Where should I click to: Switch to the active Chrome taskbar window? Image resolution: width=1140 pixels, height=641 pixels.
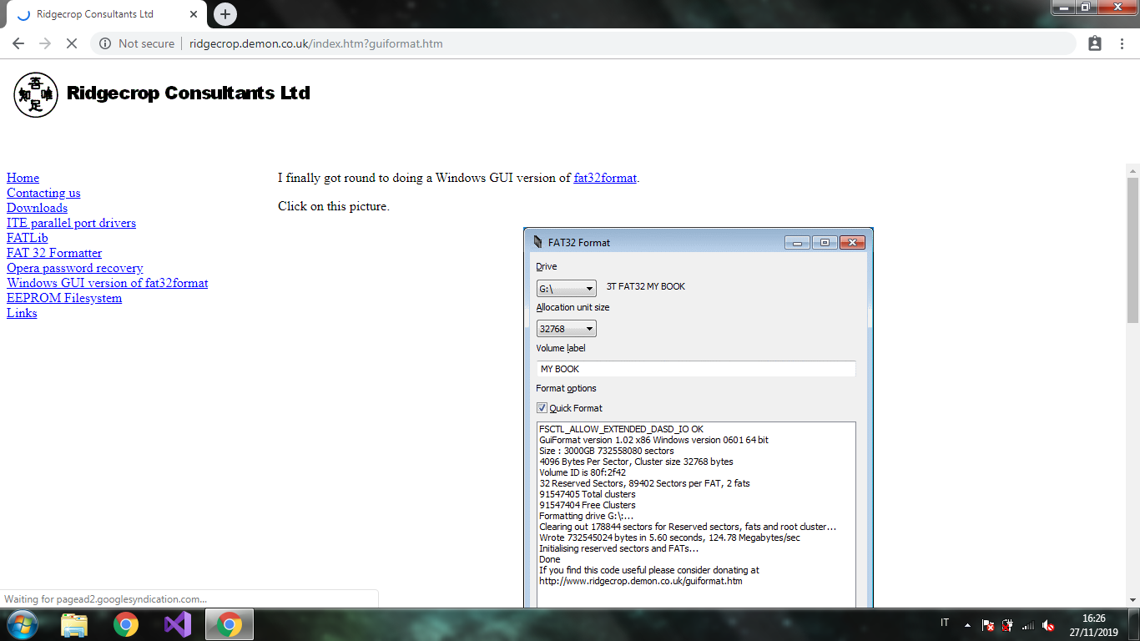(x=230, y=624)
